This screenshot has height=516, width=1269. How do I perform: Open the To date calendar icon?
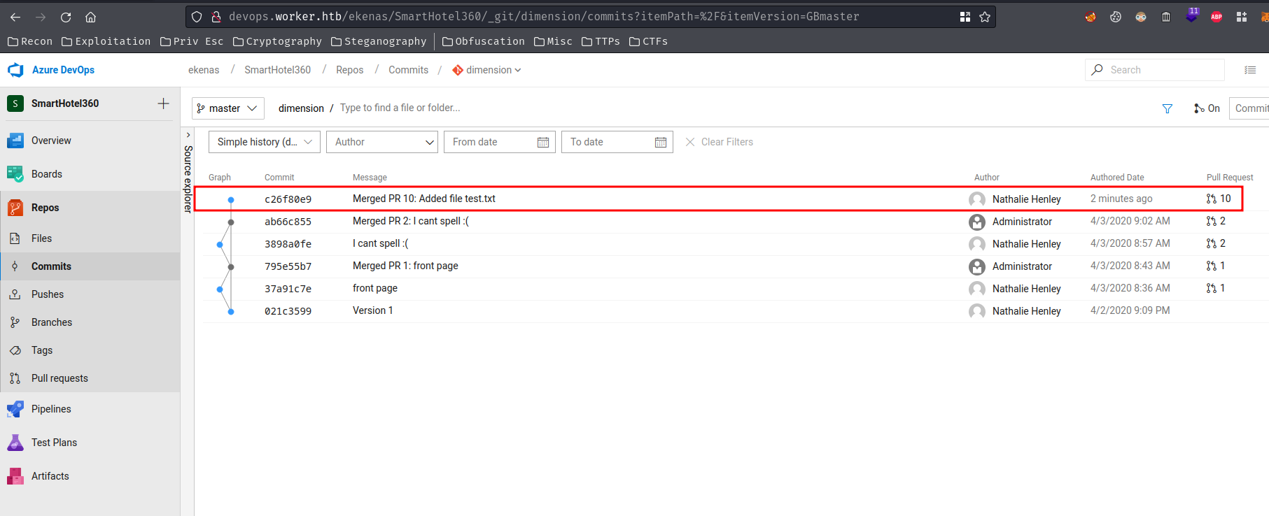click(x=661, y=142)
